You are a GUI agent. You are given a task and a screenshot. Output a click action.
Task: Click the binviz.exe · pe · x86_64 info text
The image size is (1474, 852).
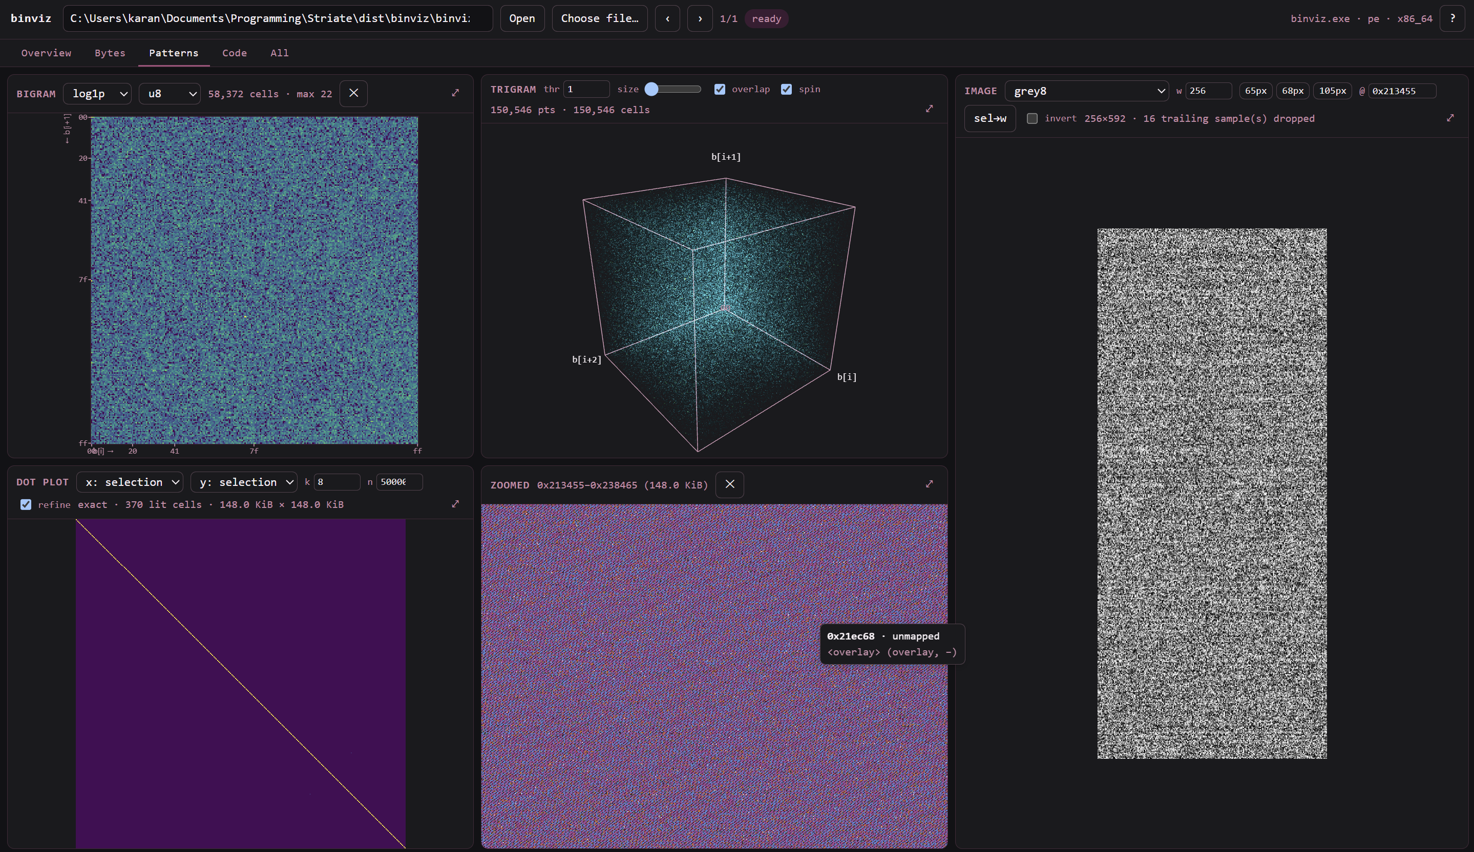(1362, 19)
